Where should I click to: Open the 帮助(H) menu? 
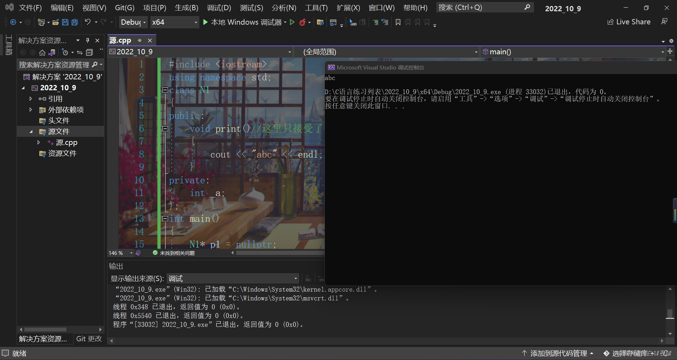click(415, 8)
